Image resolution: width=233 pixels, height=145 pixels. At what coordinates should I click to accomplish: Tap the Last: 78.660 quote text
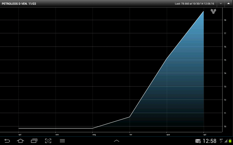(x=194, y=4)
